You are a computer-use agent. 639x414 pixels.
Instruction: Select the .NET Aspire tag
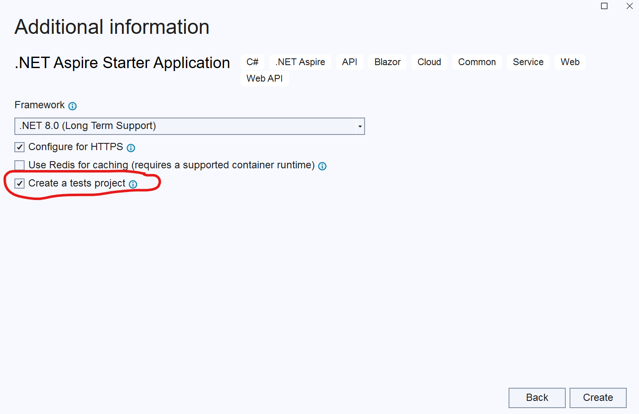click(x=300, y=62)
